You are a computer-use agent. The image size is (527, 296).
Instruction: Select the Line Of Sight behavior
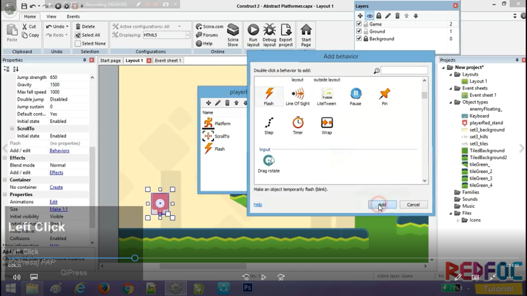[298, 97]
